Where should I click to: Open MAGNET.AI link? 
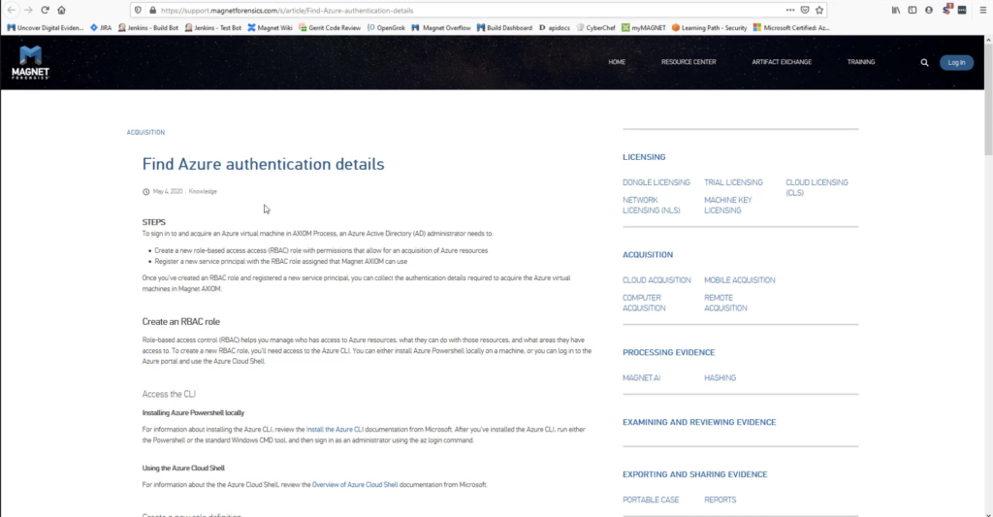point(642,377)
